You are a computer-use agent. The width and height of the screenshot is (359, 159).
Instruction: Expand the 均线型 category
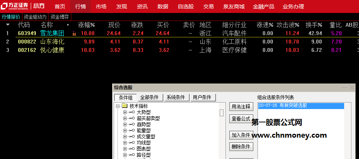[125, 143]
